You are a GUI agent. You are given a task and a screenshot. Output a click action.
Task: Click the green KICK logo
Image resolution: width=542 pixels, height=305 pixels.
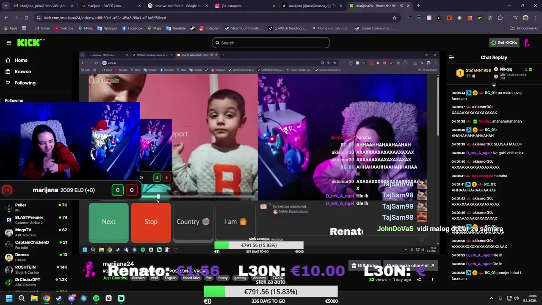[30, 42]
